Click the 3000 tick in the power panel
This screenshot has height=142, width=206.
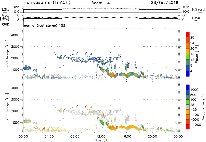pos(15,47)
